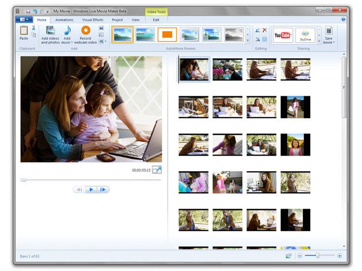
Task: Click the Add music note icon
Action: coord(67,30)
